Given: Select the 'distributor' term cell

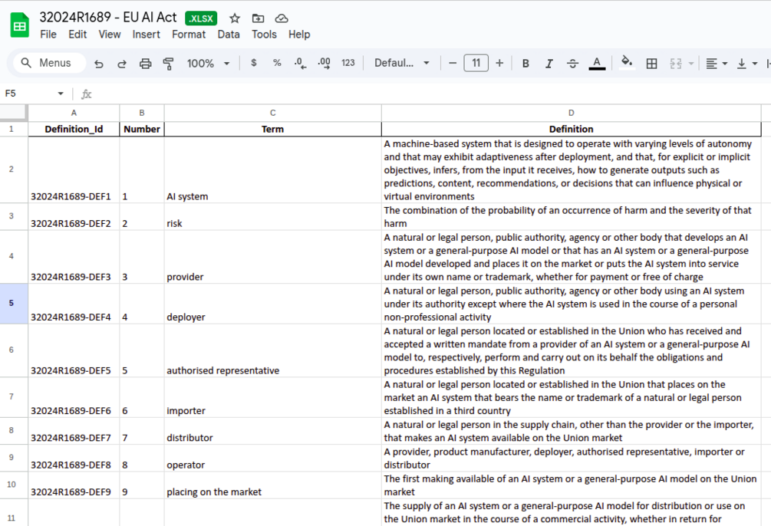Looking at the screenshot, I should (272, 431).
